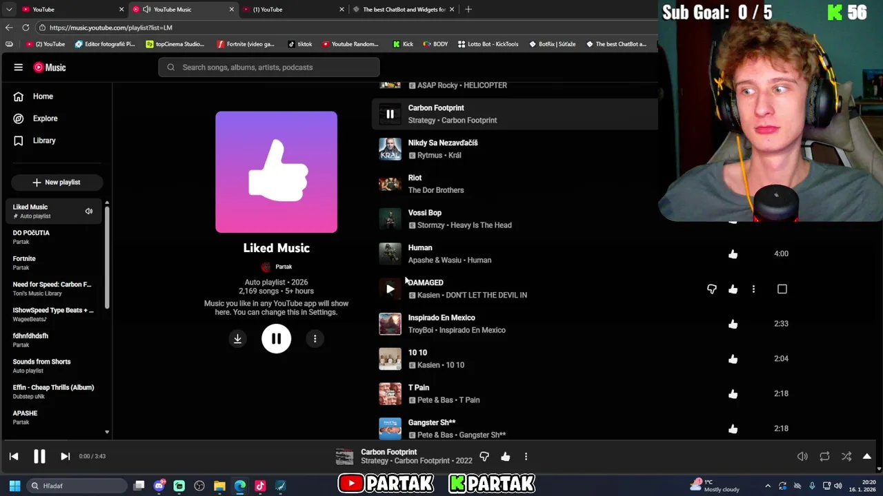The image size is (883, 496).
Task: Toggle shuffle in the player bar
Action: pyautogui.click(x=846, y=457)
